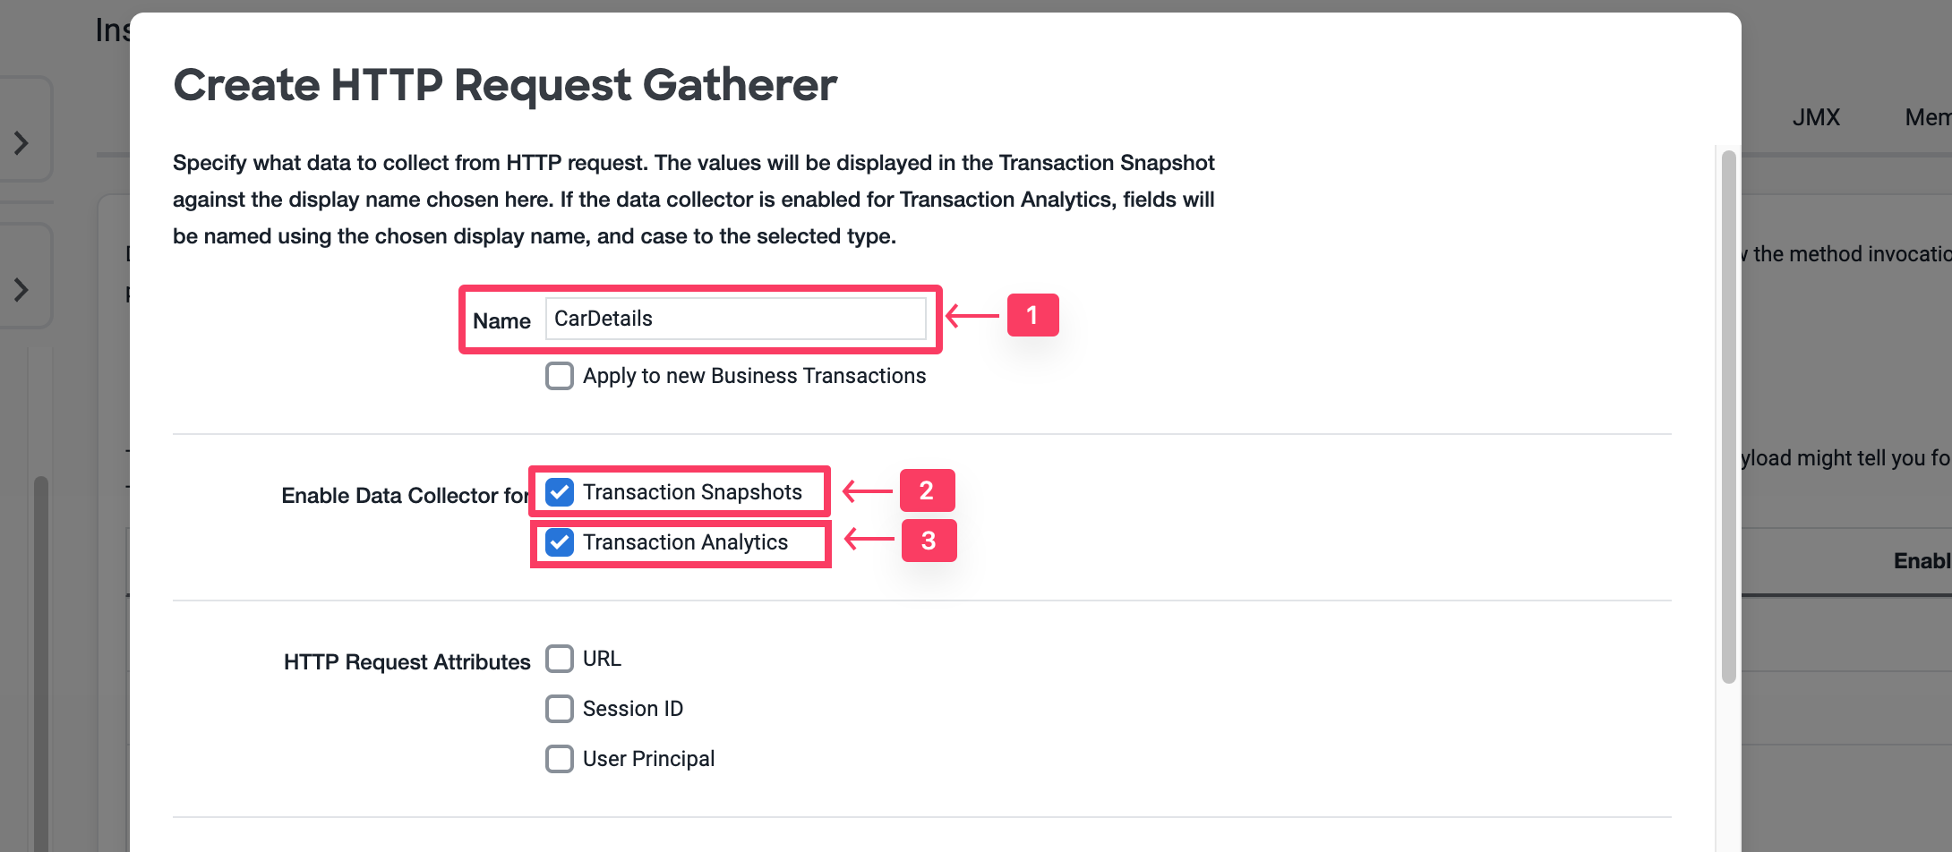Uncheck the Transaction Snapshots checkbox
The height and width of the screenshot is (852, 1952).
click(x=560, y=492)
